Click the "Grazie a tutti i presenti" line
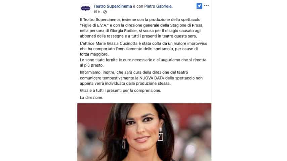The width and height of the screenshot is (287, 161). [x=103, y=91]
